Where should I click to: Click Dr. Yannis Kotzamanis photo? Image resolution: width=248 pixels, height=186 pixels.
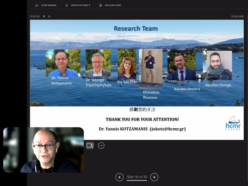[x=63, y=63]
